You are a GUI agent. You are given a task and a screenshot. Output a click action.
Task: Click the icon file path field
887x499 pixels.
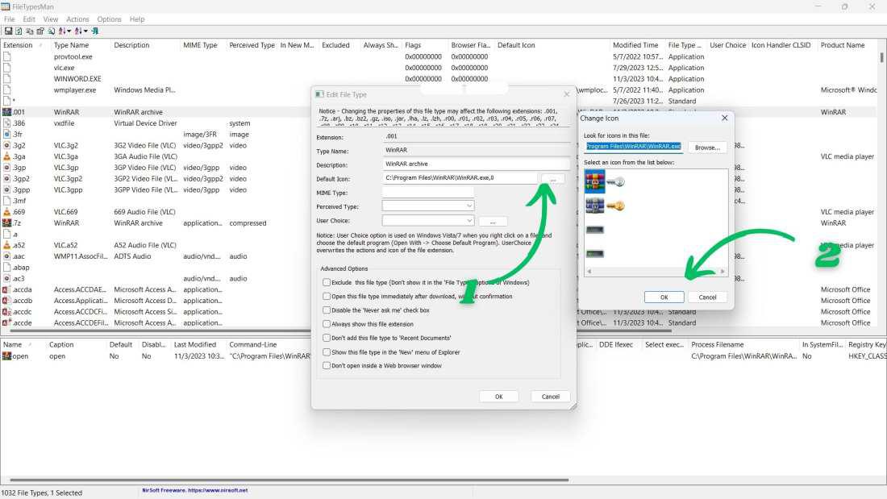pyautogui.click(x=634, y=147)
